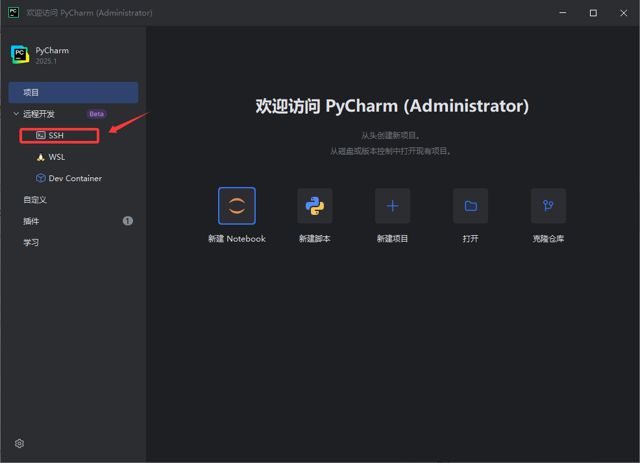Click the Dev Container cube icon

click(x=41, y=178)
